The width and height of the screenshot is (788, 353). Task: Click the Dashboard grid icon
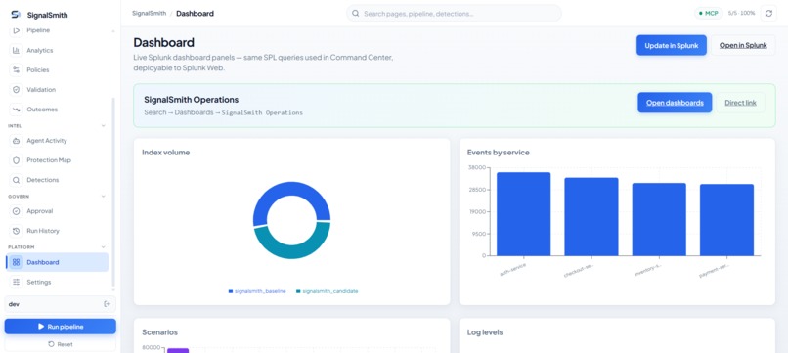click(16, 262)
